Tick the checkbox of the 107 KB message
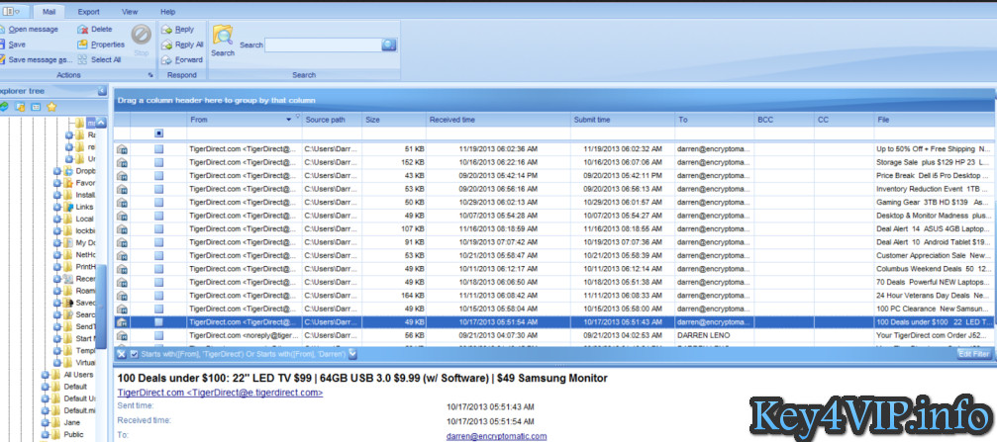The height and width of the screenshot is (442, 997). (159, 228)
